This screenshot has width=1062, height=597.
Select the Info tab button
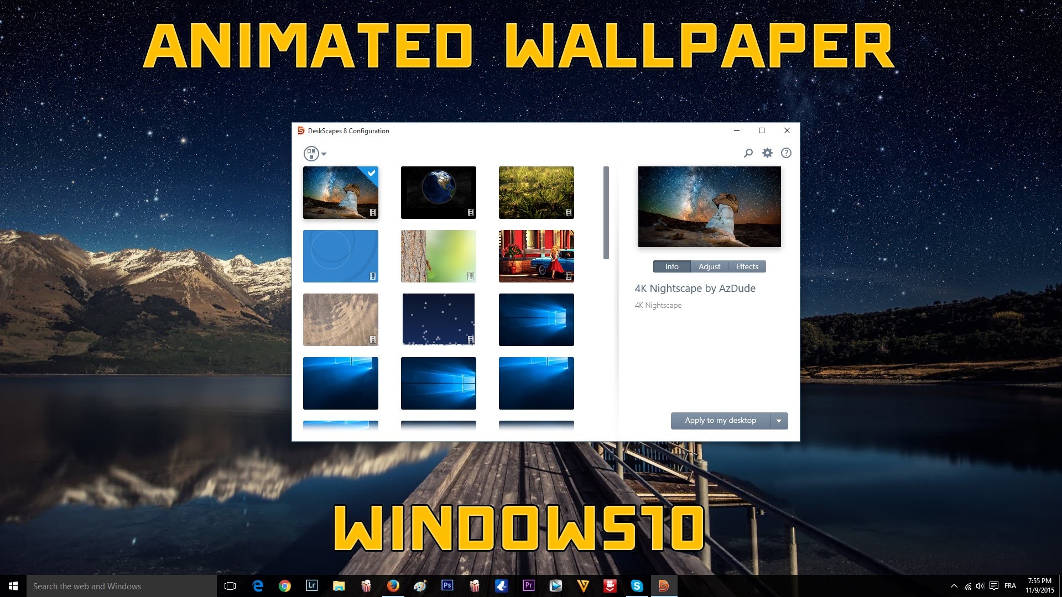tap(671, 266)
